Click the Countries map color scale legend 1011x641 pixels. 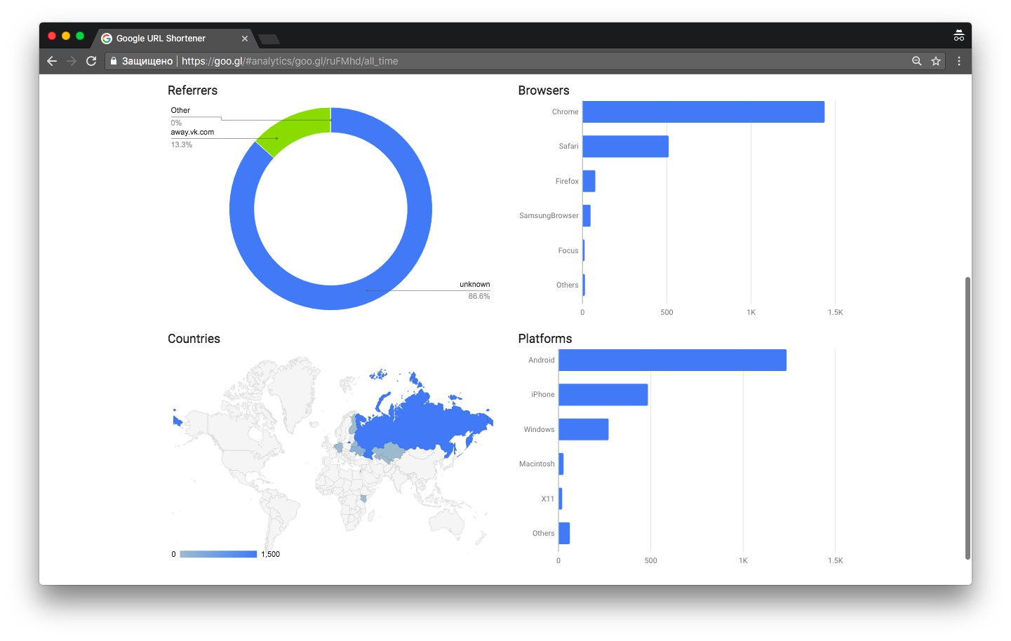218,554
